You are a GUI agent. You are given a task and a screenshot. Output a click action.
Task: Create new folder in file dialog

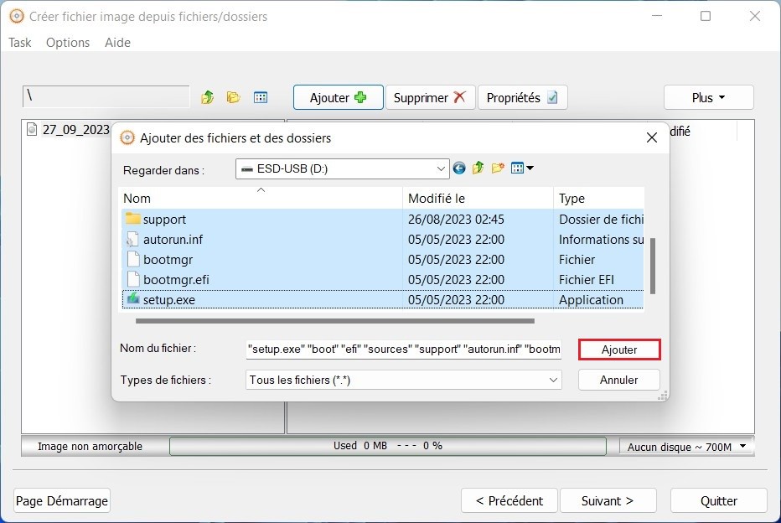click(x=498, y=168)
